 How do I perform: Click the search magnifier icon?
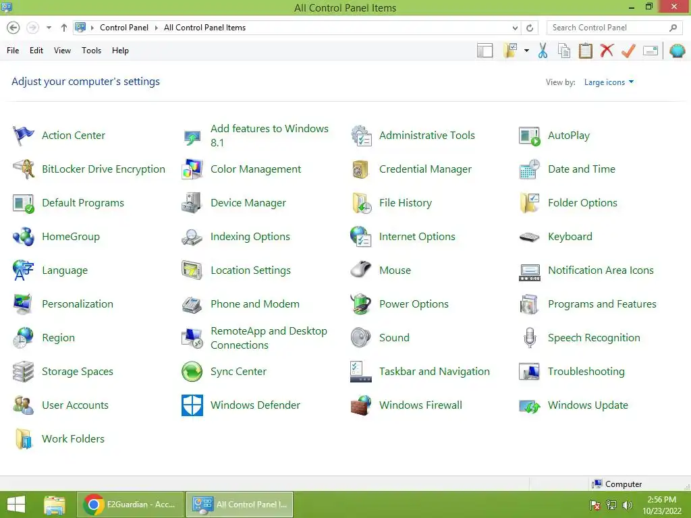(x=673, y=28)
